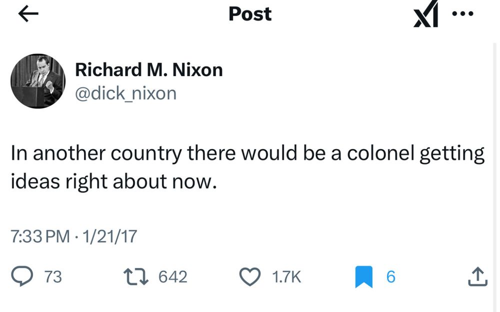View Nixon's profile picture
The image size is (500, 312).
[x=37, y=81]
